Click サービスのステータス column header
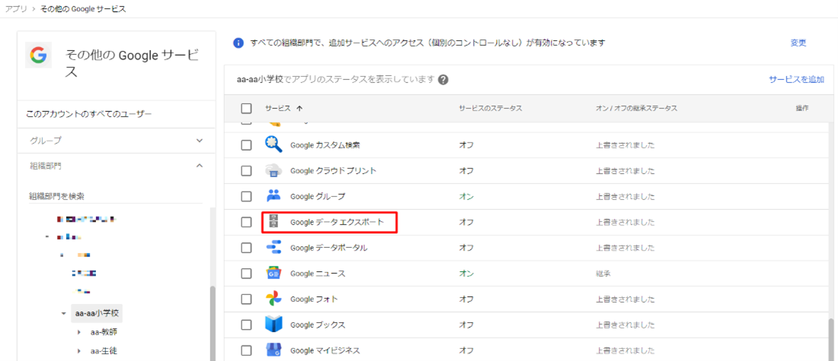The width and height of the screenshot is (838, 361). (x=490, y=108)
